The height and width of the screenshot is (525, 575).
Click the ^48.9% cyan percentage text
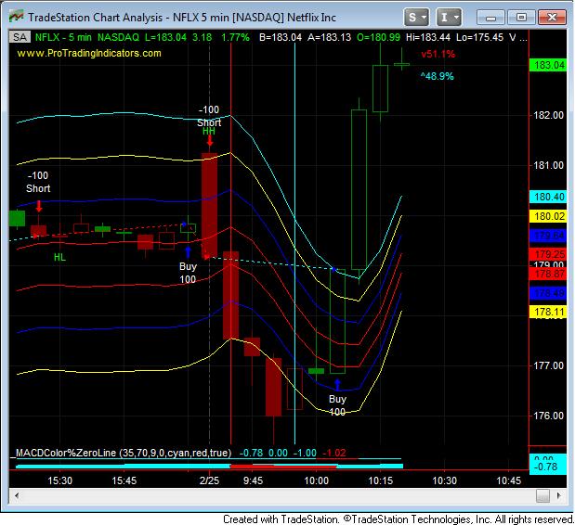coord(438,76)
